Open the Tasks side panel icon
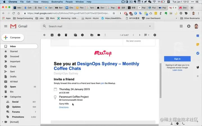202x126 pixels. (198, 53)
